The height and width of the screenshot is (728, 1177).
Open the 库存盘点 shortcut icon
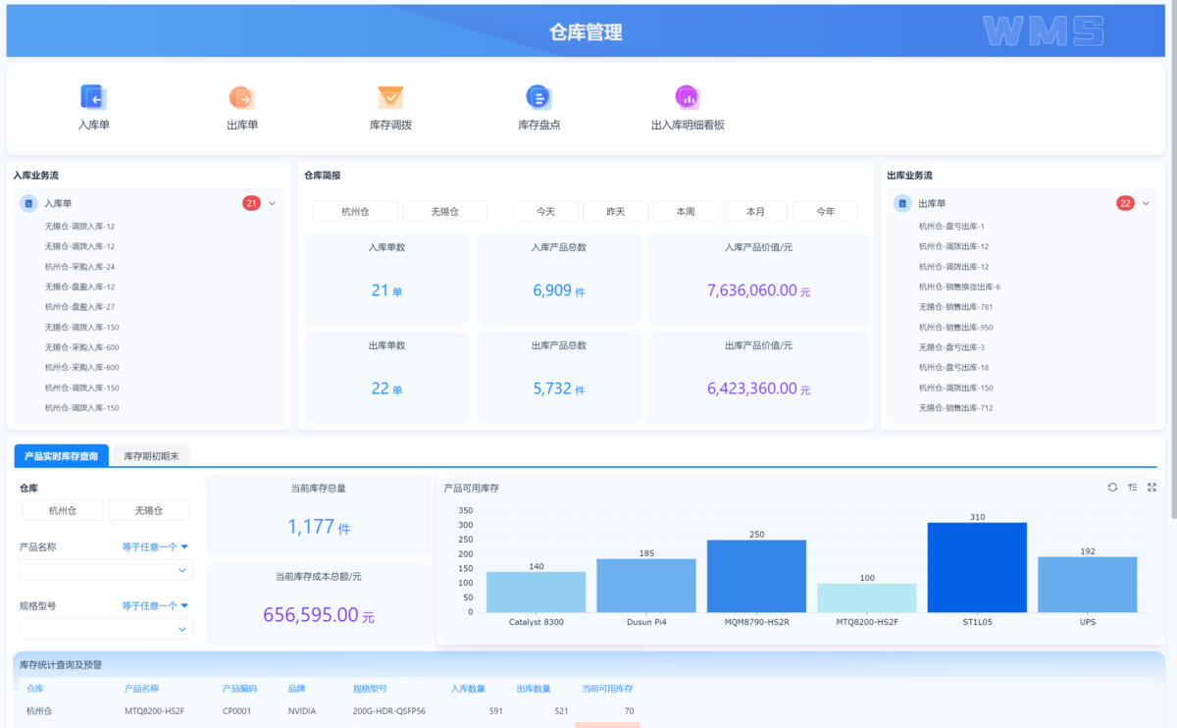point(538,96)
